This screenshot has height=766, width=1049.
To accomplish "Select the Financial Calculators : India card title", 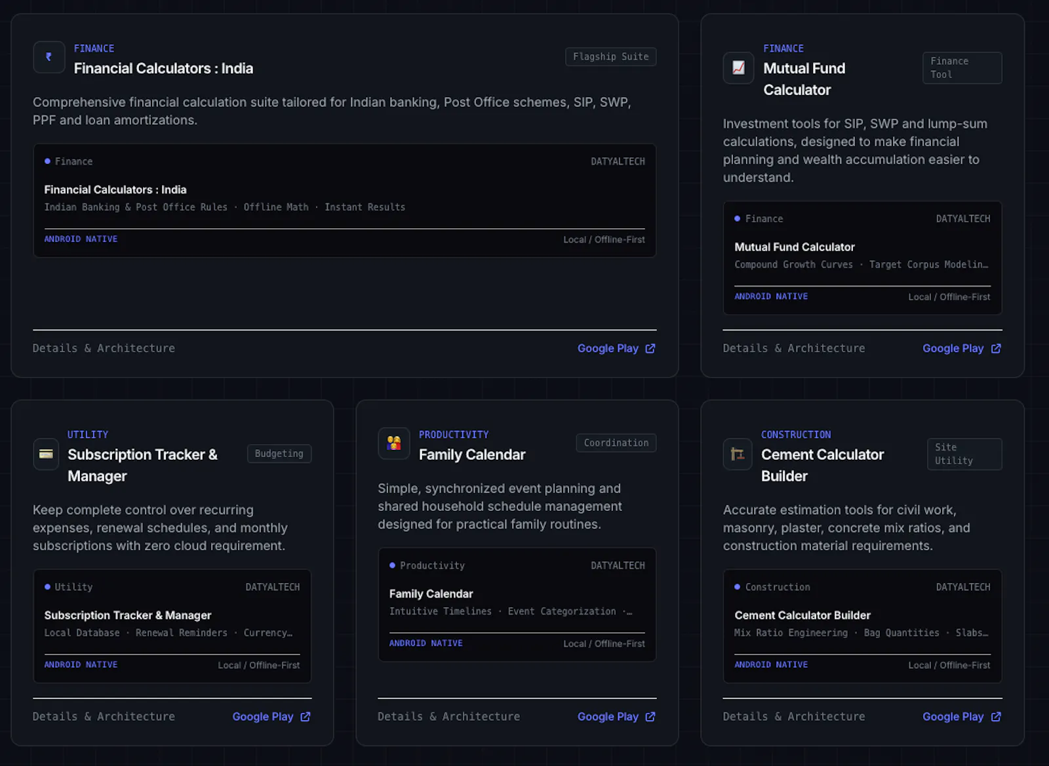I will click(163, 68).
